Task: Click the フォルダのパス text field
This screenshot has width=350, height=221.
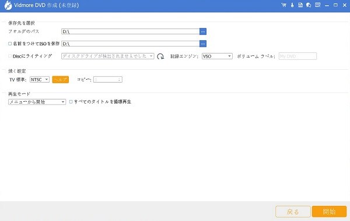Action: click(x=130, y=31)
